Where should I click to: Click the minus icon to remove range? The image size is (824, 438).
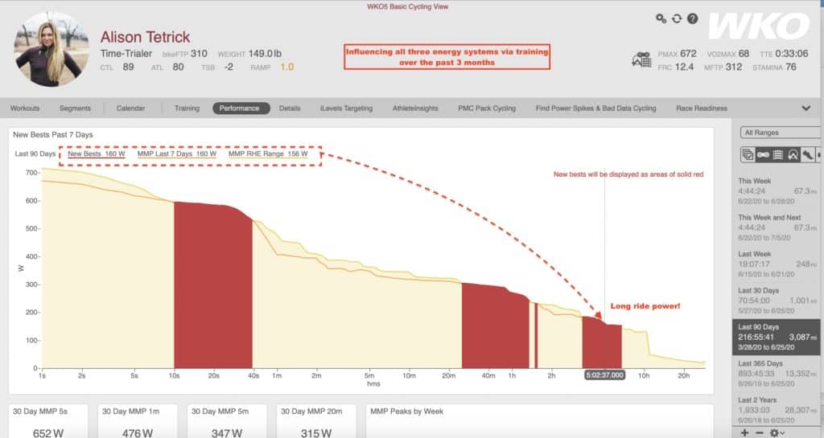pyautogui.click(x=760, y=432)
